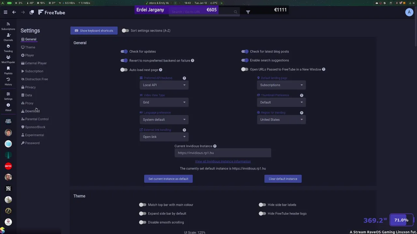
Task: Open the External link handling dropdown
Action: pyautogui.click(x=164, y=137)
